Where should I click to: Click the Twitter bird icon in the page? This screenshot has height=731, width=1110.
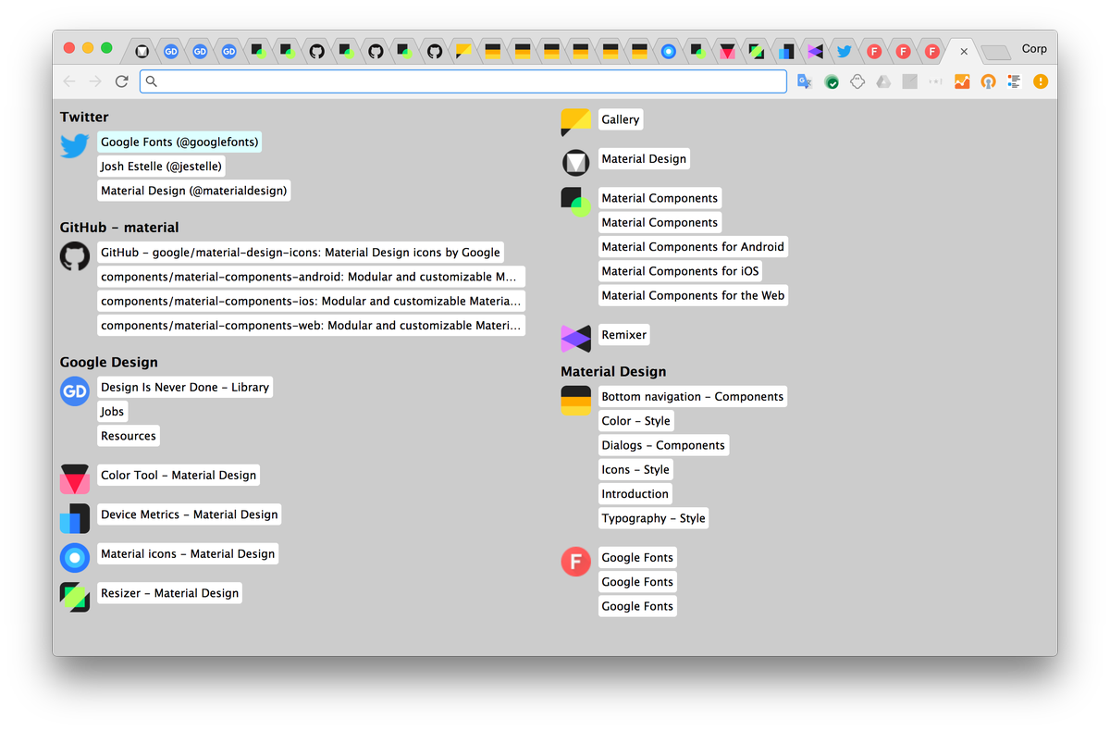click(75, 145)
